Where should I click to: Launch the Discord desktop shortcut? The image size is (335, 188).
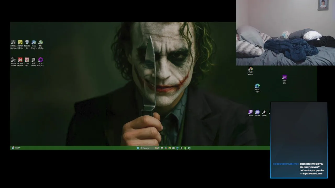(257, 113)
